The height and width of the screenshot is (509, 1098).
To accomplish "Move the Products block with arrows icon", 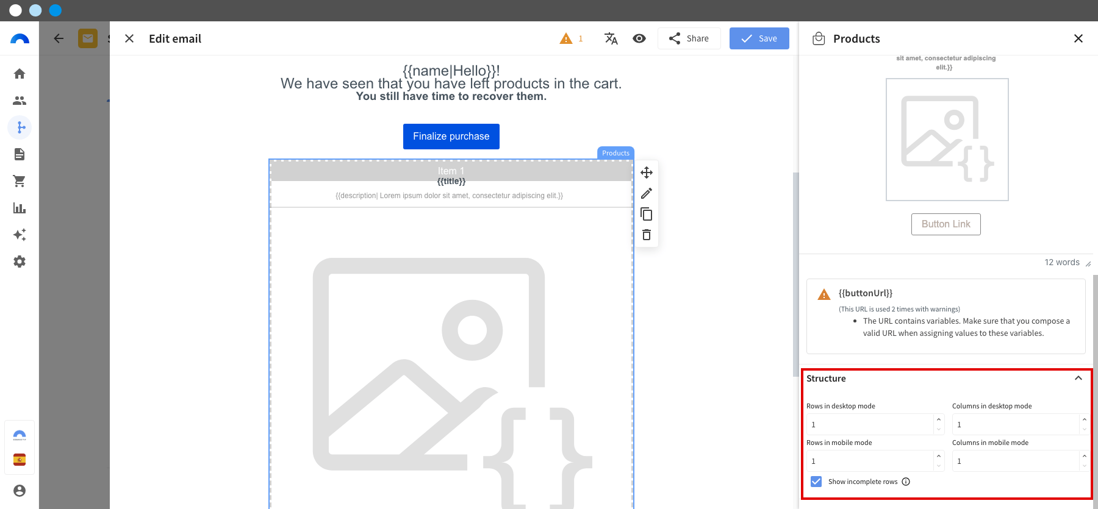I will click(x=647, y=173).
